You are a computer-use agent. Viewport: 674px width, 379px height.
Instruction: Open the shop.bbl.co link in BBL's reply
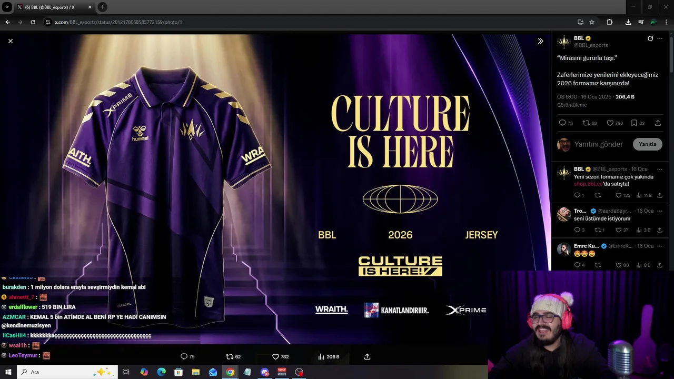[x=588, y=184]
